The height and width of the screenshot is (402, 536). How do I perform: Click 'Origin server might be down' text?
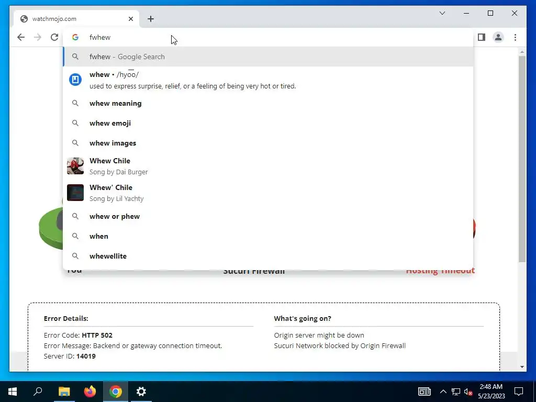[319, 336]
